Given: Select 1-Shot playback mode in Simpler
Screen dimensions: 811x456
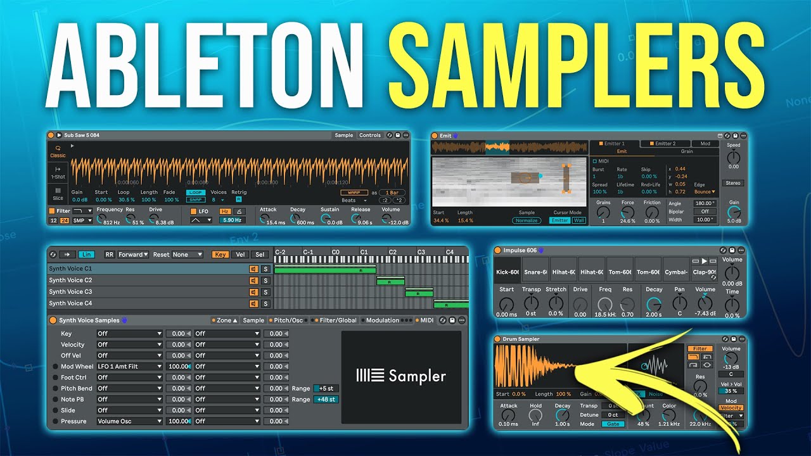Looking at the screenshot, I should click(58, 172).
